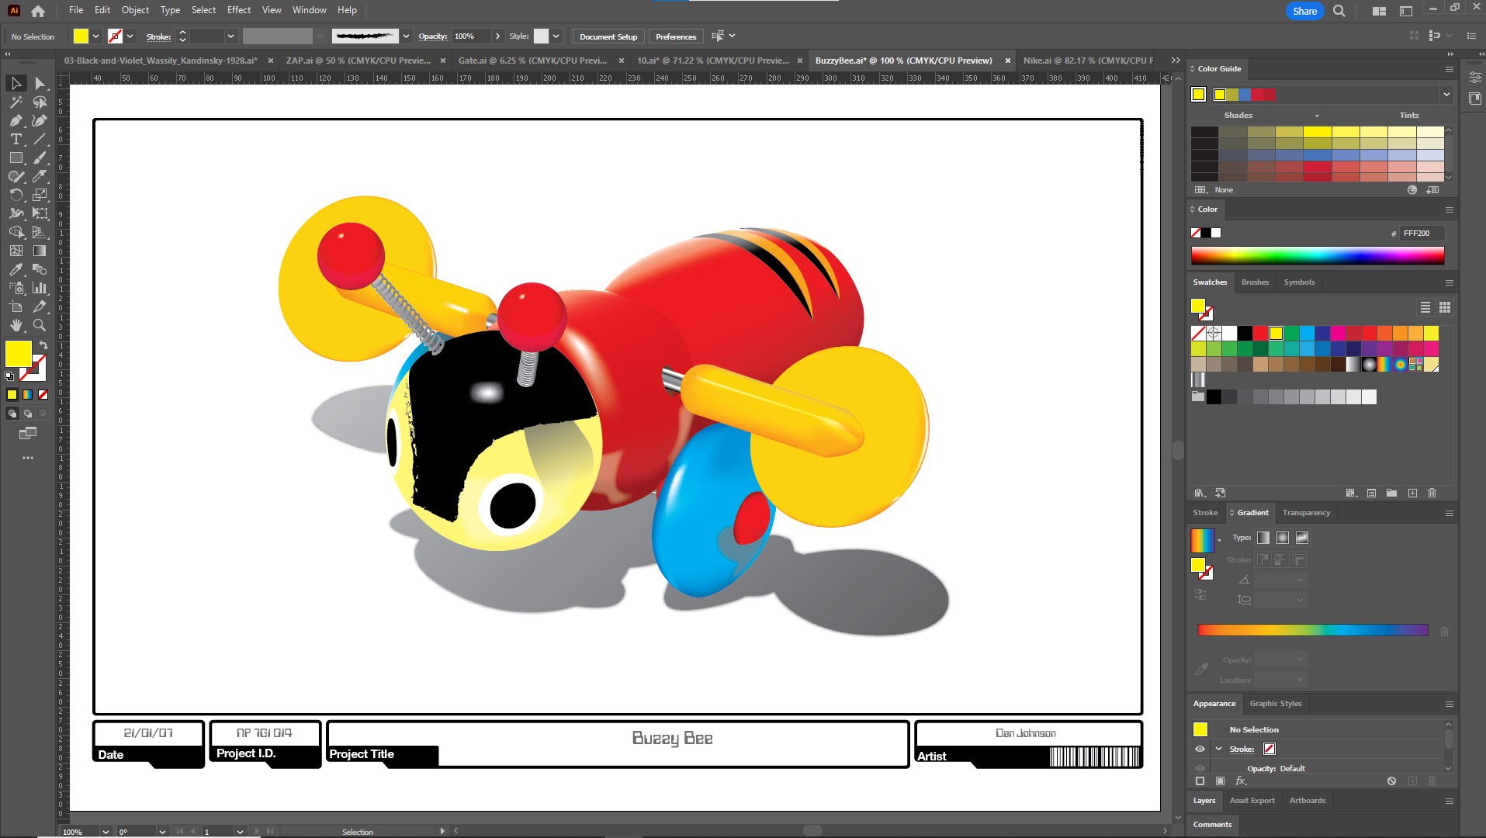Reset to default fill and stroke
This screenshot has height=838, width=1486.
pos(9,376)
